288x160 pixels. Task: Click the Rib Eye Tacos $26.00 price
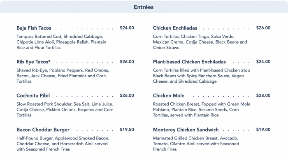click(127, 62)
